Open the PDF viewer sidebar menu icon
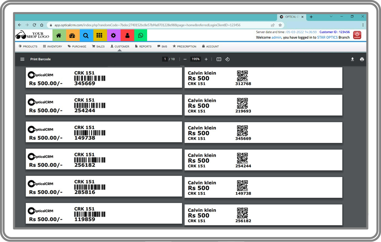The width and height of the screenshot is (381, 242). point(22,59)
